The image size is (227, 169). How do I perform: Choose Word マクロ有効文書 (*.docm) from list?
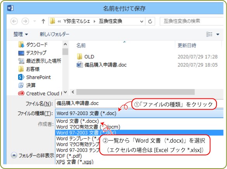(x=88, y=127)
